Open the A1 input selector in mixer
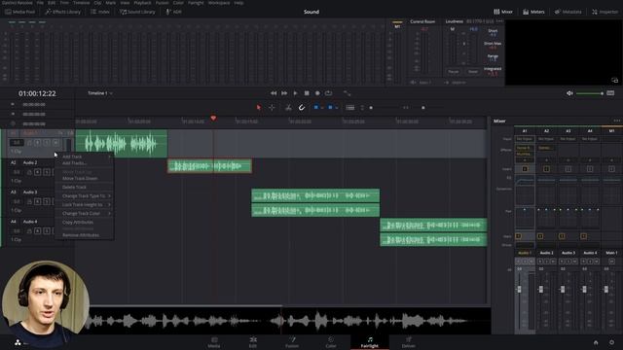This screenshot has height=350, width=623. (525, 139)
